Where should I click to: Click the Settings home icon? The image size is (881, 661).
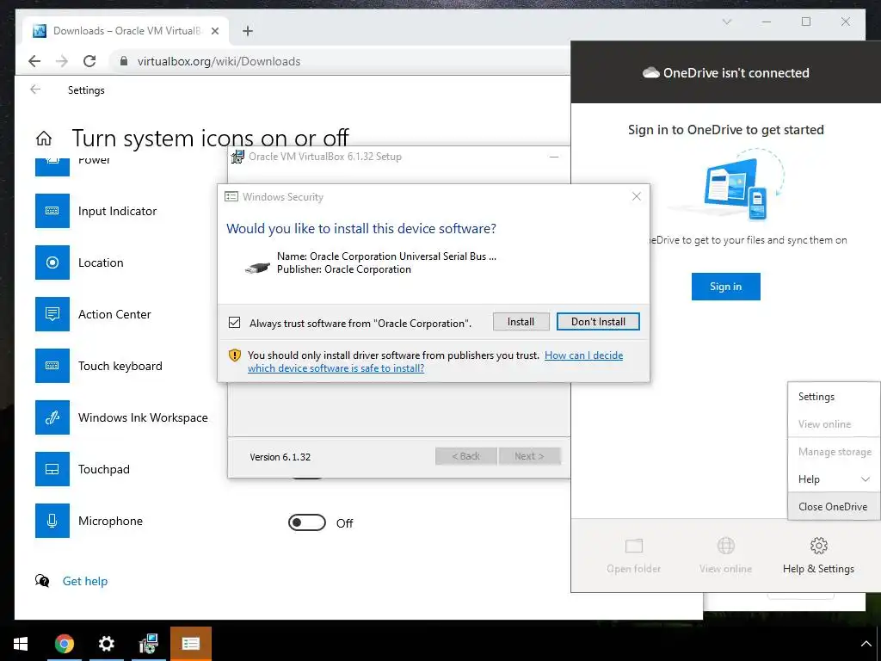click(44, 139)
